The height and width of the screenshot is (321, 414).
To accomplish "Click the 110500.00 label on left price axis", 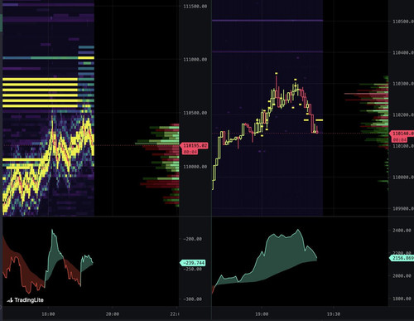I will pos(195,113).
